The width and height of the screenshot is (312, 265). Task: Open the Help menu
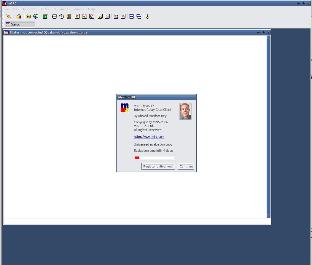click(92, 9)
